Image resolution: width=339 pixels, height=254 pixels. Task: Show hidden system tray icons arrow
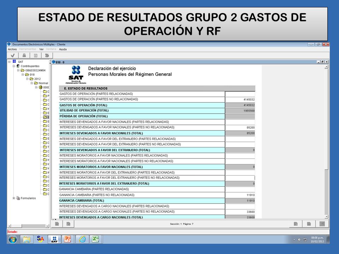pos(294,240)
